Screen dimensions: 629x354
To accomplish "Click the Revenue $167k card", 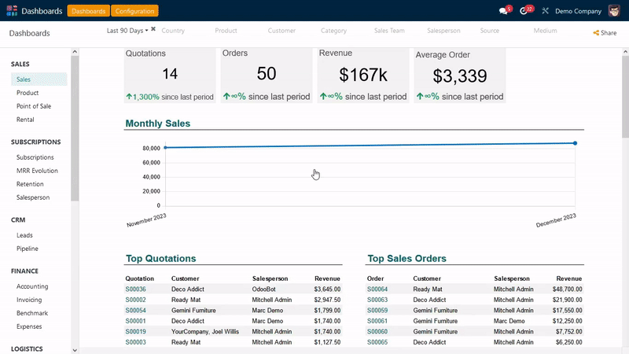I will (363, 75).
